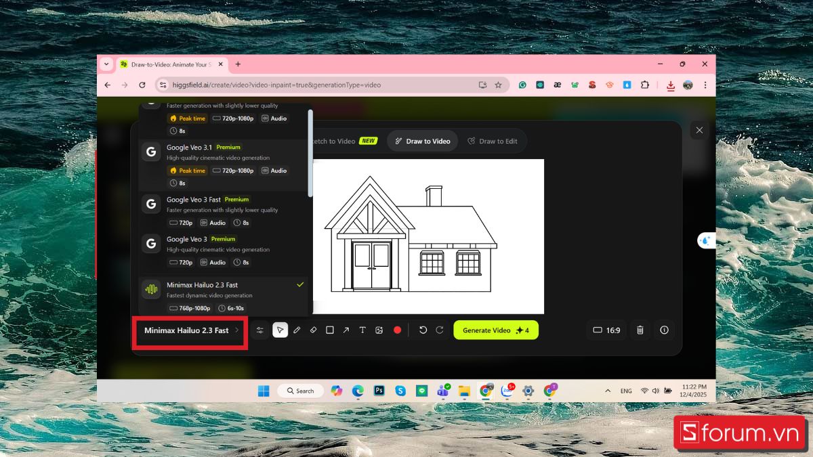Switch to Draw to Video tab
The image size is (813, 457).
pos(422,142)
